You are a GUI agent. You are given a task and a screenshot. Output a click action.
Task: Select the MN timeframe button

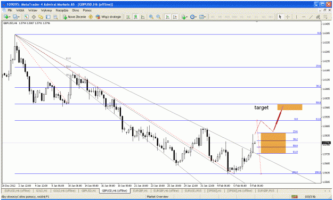[271, 16]
